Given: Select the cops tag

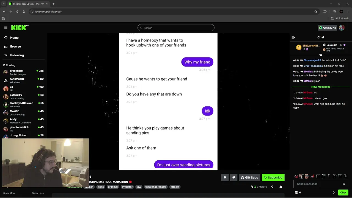Looking at the screenshot, I should tap(101, 187).
